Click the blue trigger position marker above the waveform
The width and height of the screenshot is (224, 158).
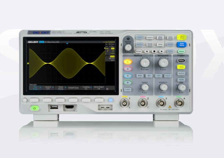pos(67,43)
